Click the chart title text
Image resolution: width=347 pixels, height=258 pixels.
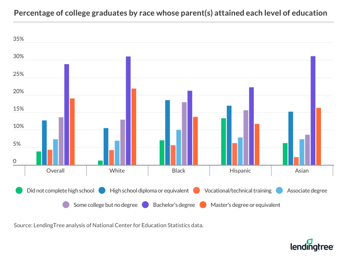pos(170,13)
